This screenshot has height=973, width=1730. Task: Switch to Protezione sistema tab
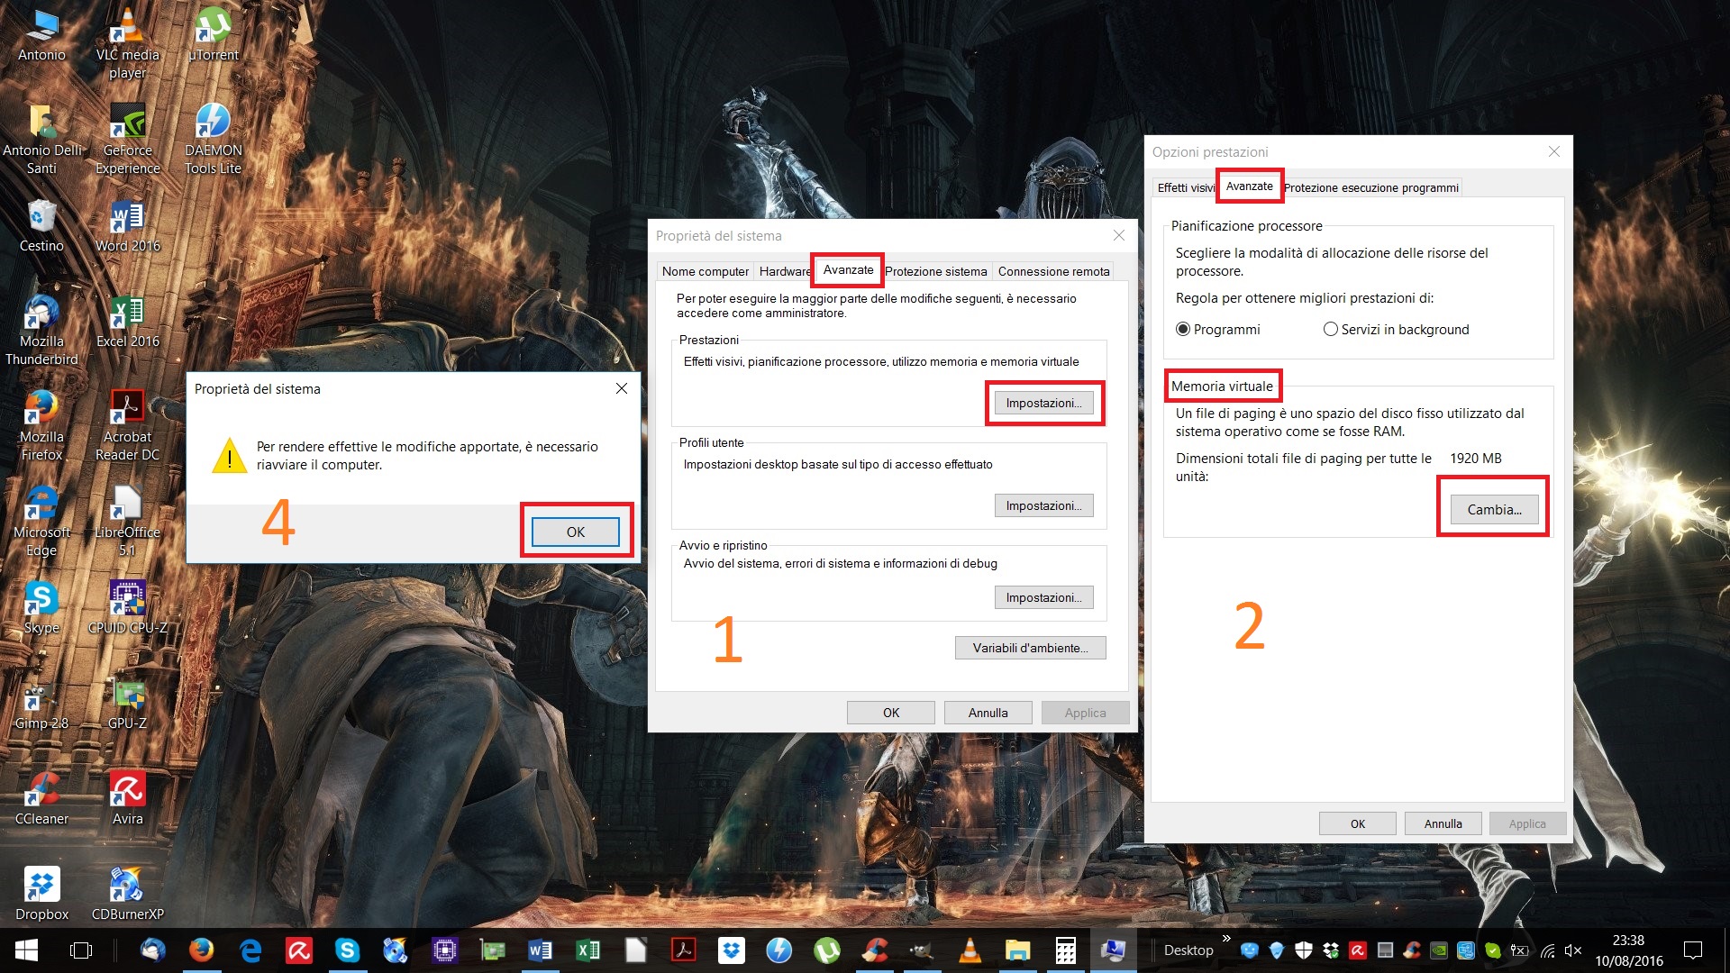(x=936, y=271)
